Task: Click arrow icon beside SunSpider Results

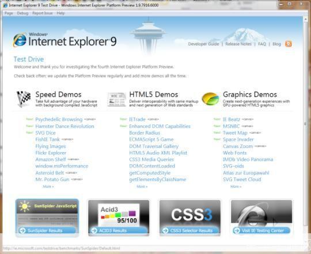Action: tap(22, 230)
